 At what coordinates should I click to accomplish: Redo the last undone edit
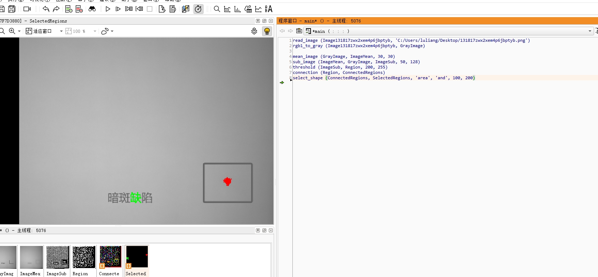[x=56, y=9]
